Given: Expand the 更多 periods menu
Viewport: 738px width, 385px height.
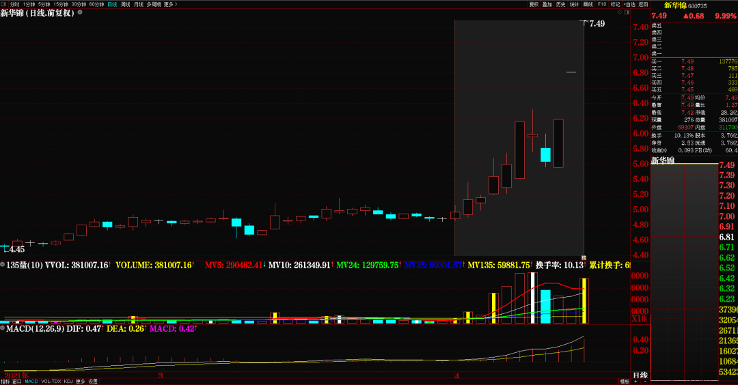Looking at the screenshot, I should pos(170,4).
